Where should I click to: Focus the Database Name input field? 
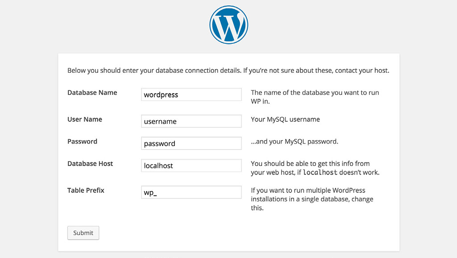(x=191, y=95)
